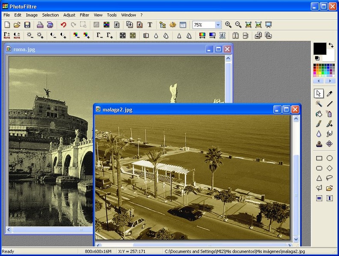Activate the Rectangle selection shape
Image resolution: width=339 pixels, height=256 pixels.
pos(319,158)
